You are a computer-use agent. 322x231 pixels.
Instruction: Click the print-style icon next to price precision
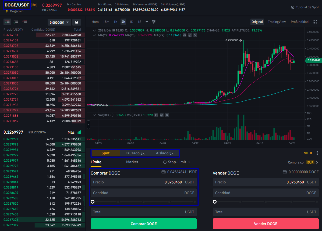77,22
